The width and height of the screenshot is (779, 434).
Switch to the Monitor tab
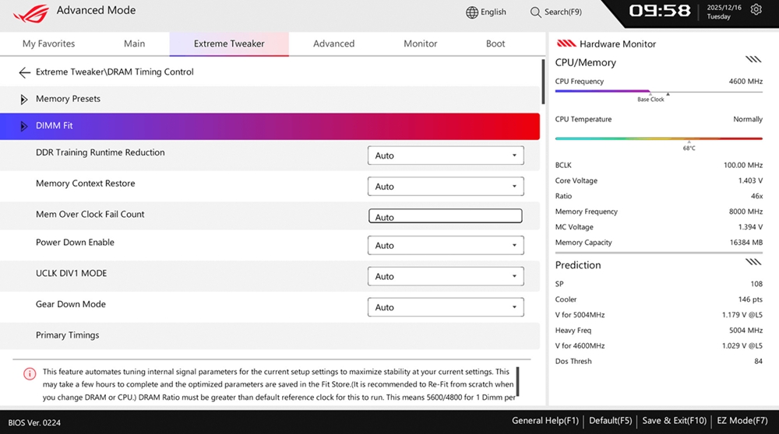point(420,44)
